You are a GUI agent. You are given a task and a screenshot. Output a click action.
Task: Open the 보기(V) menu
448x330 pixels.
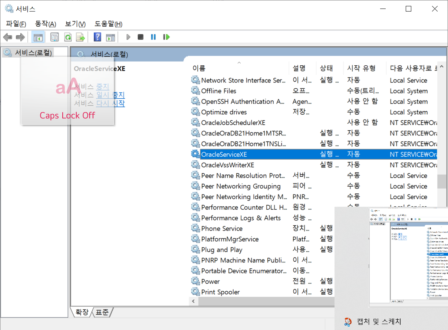[75, 24]
